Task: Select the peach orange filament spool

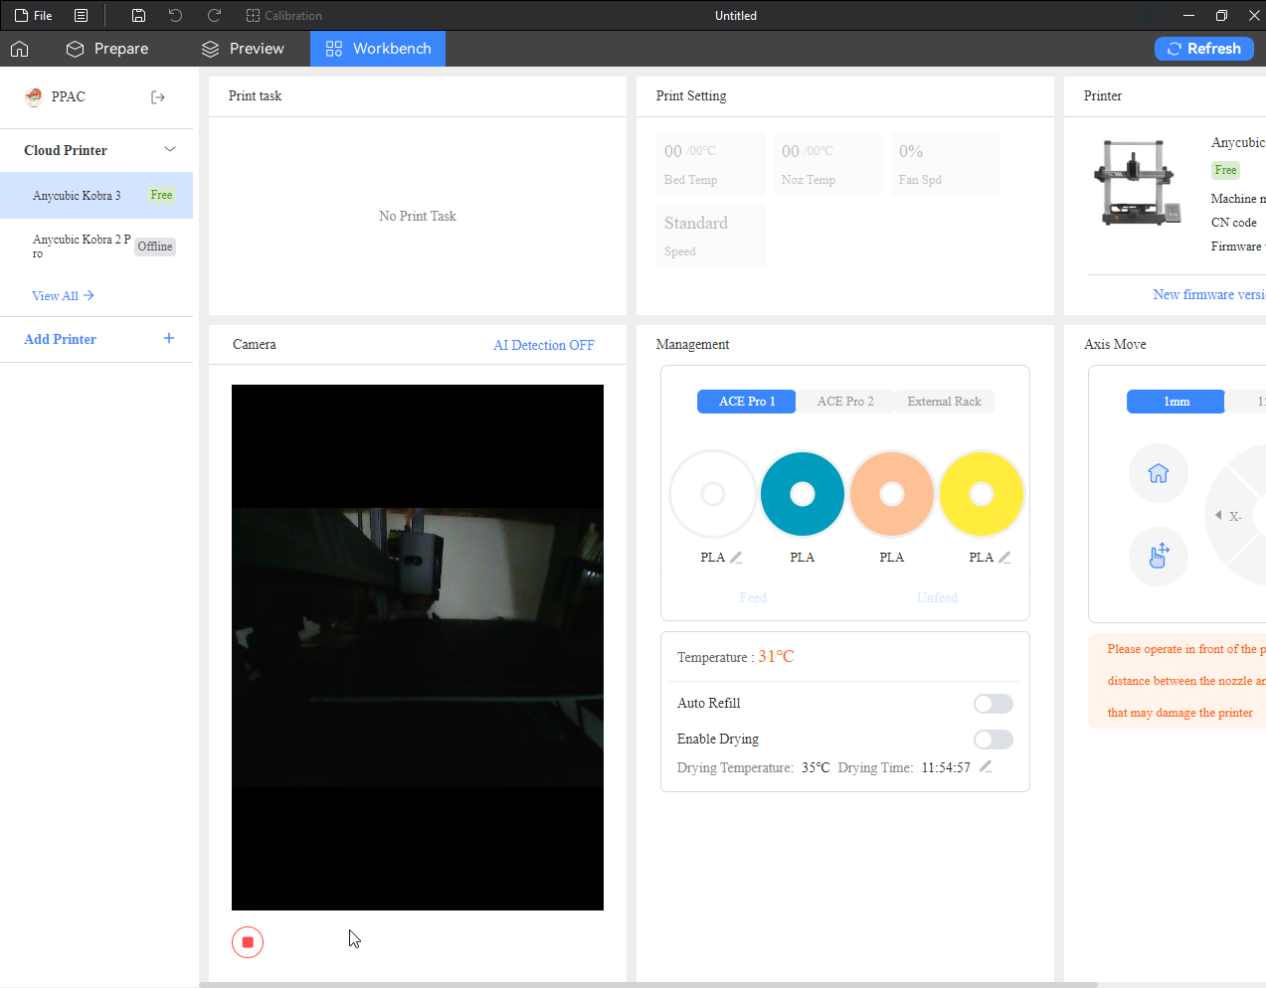Action: tap(892, 494)
